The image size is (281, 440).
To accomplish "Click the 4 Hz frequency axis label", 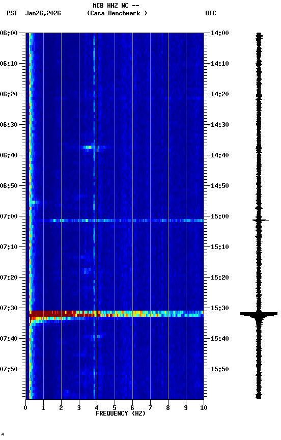I will [x=97, y=408].
